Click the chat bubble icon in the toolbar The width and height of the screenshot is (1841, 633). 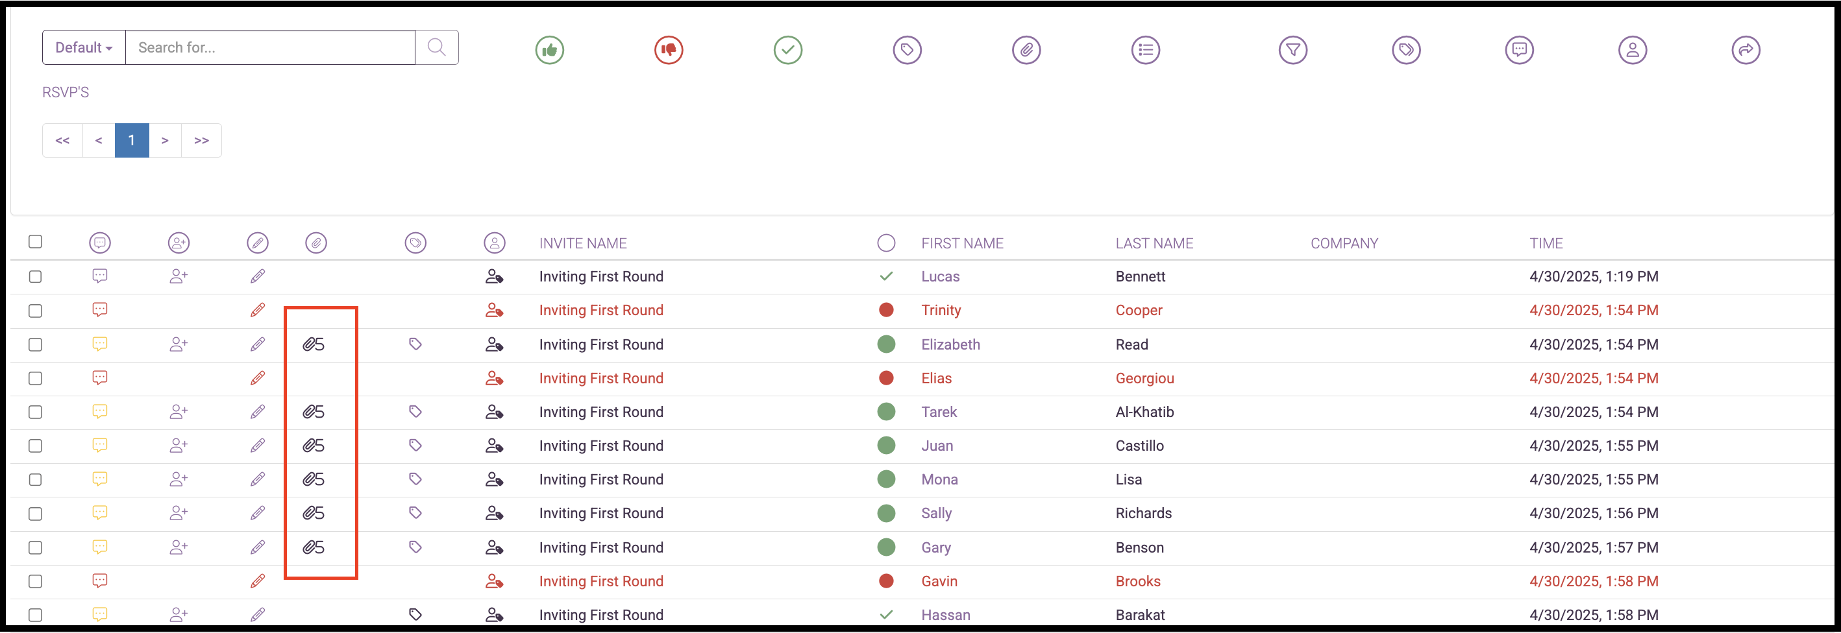(1520, 50)
